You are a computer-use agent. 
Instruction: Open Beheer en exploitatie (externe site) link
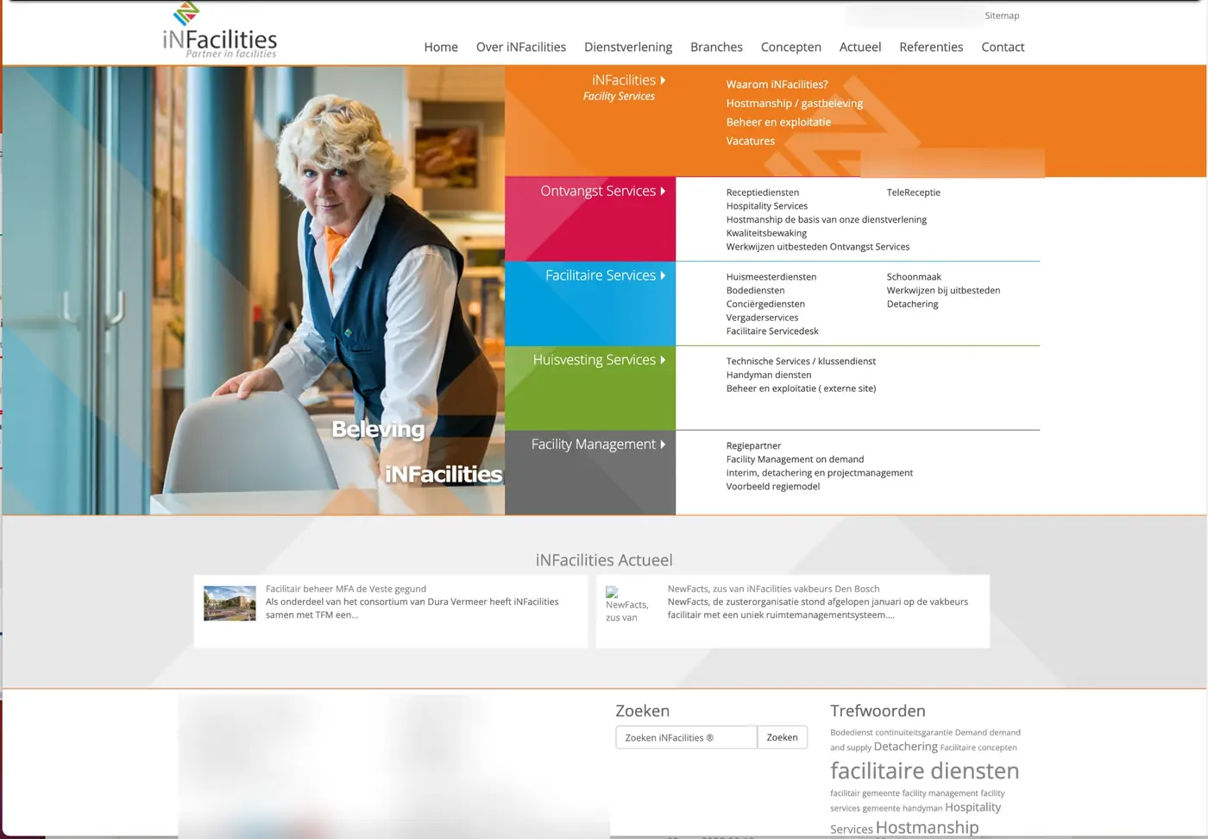pos(801,389)
